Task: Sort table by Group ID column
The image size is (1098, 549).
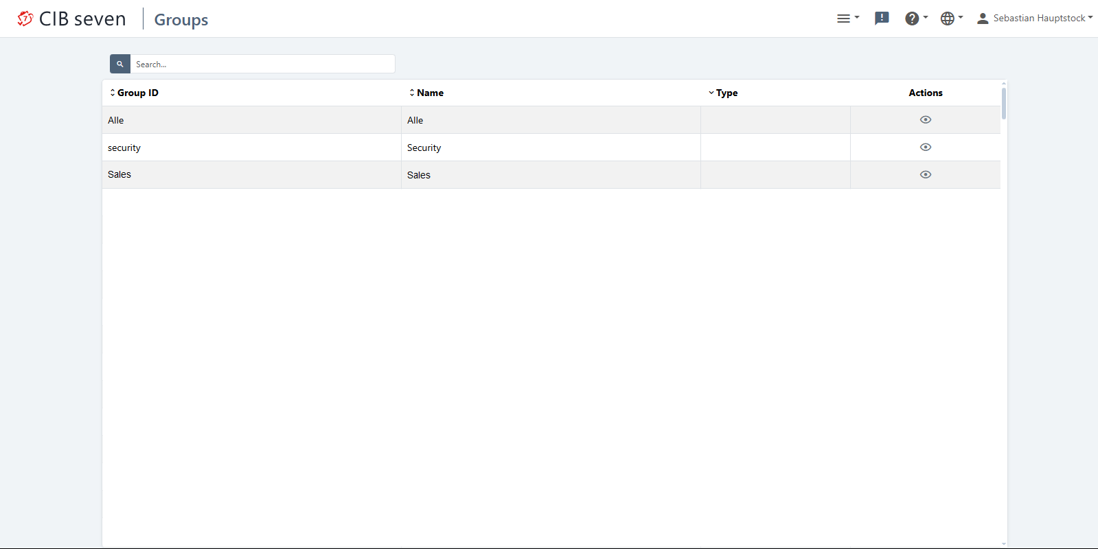Action: (135, 93)
